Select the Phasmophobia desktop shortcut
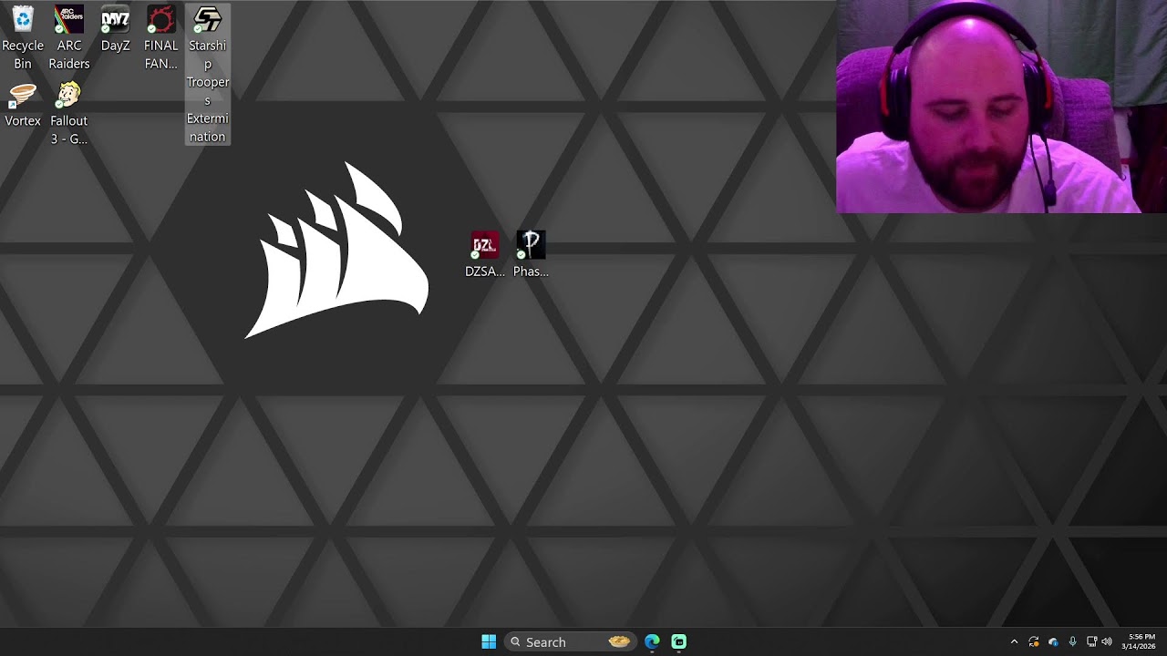Image resolution: width=1167 pixels, height=656 pixels. [531, 254]
